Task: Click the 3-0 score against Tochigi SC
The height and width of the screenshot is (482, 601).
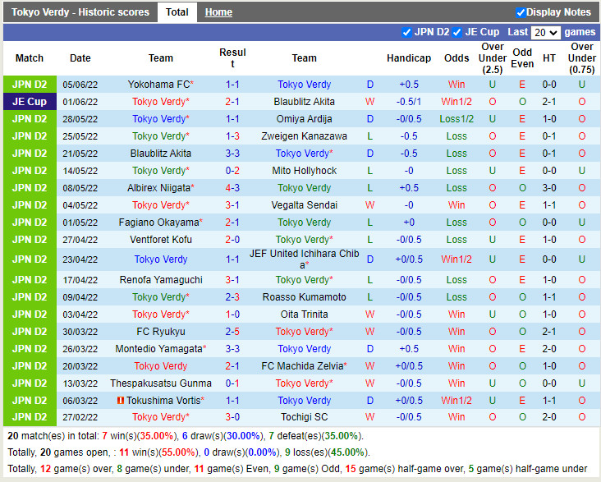Action: (232, 418)
